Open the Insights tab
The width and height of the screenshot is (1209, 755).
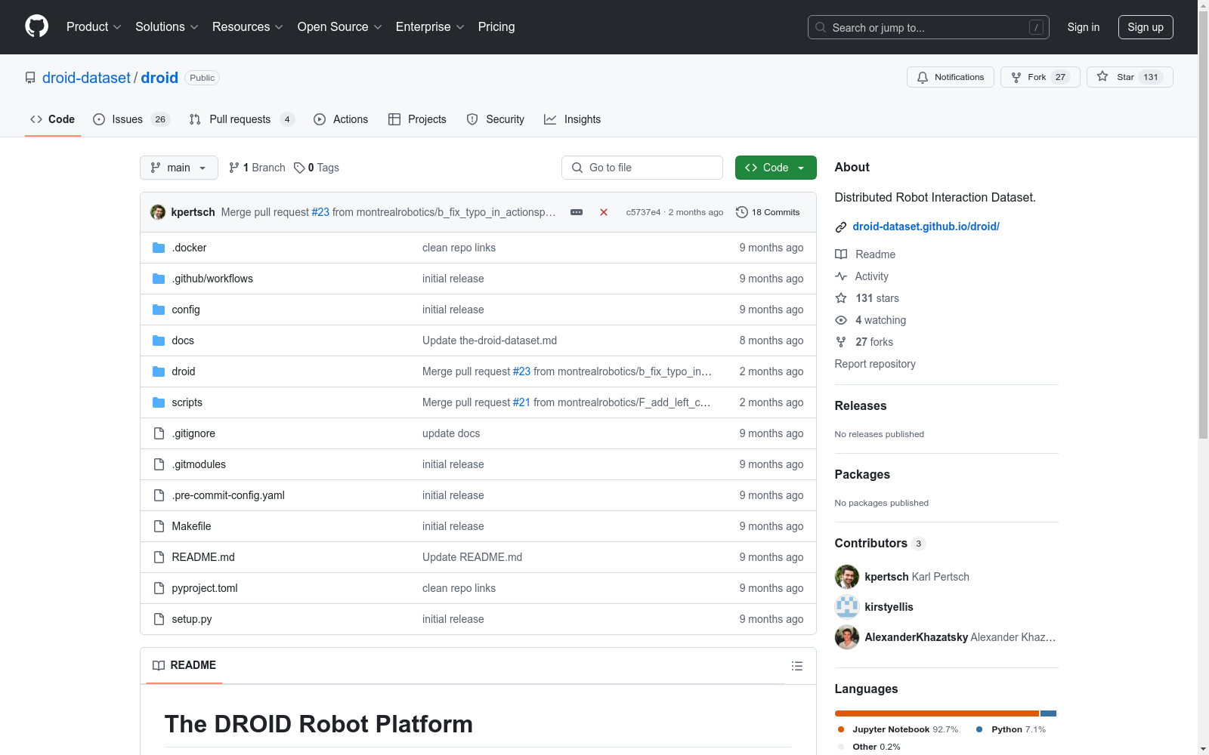click(x=573, y=119)
